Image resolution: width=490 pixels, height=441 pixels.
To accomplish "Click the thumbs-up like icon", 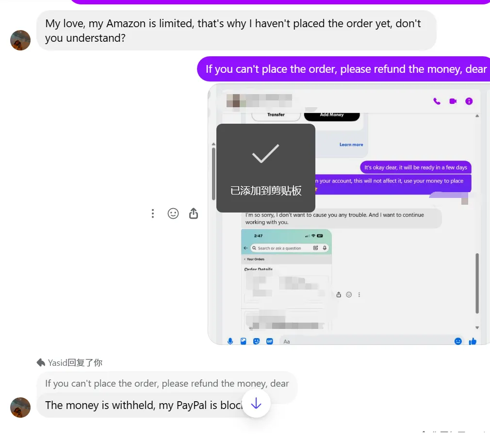I will pyautogui.click(x=473, y=341).
